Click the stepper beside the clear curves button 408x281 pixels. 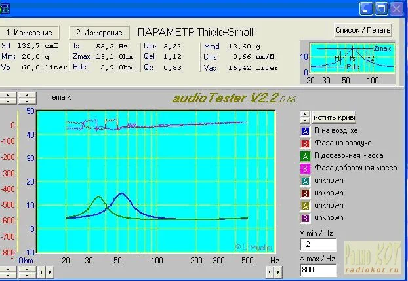coord(304,117)
